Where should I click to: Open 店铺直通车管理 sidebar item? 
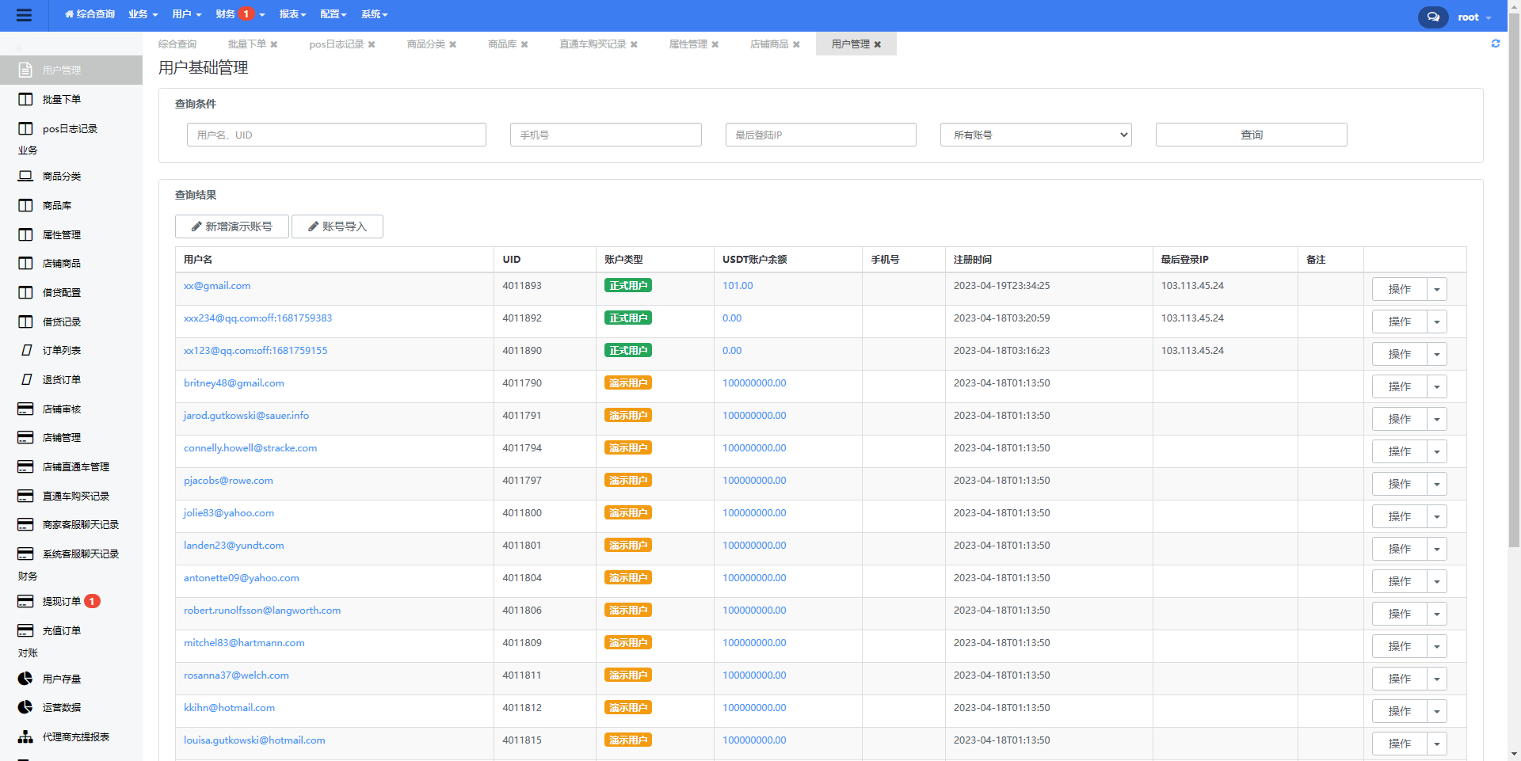[x=76, y=466]
